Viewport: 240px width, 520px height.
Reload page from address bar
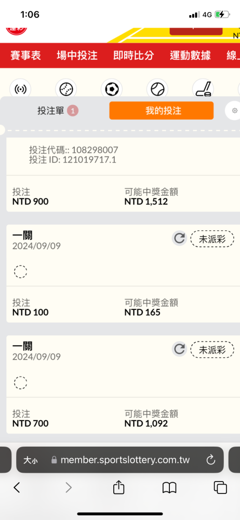point(211,460)
